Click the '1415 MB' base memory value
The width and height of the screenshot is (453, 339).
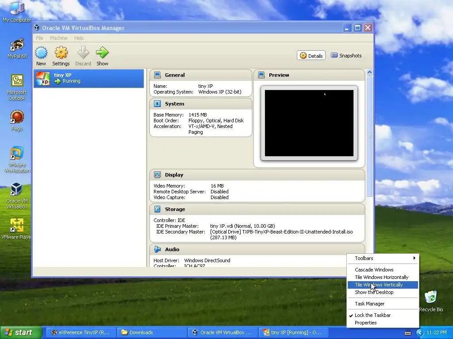pos(198,115)
